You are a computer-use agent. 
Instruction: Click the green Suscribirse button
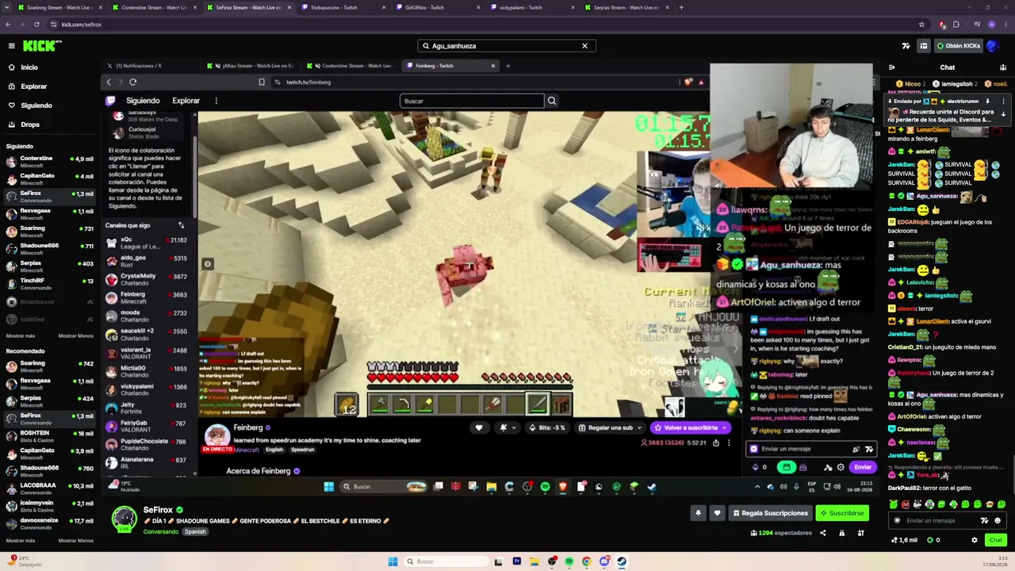pos(842,513)
